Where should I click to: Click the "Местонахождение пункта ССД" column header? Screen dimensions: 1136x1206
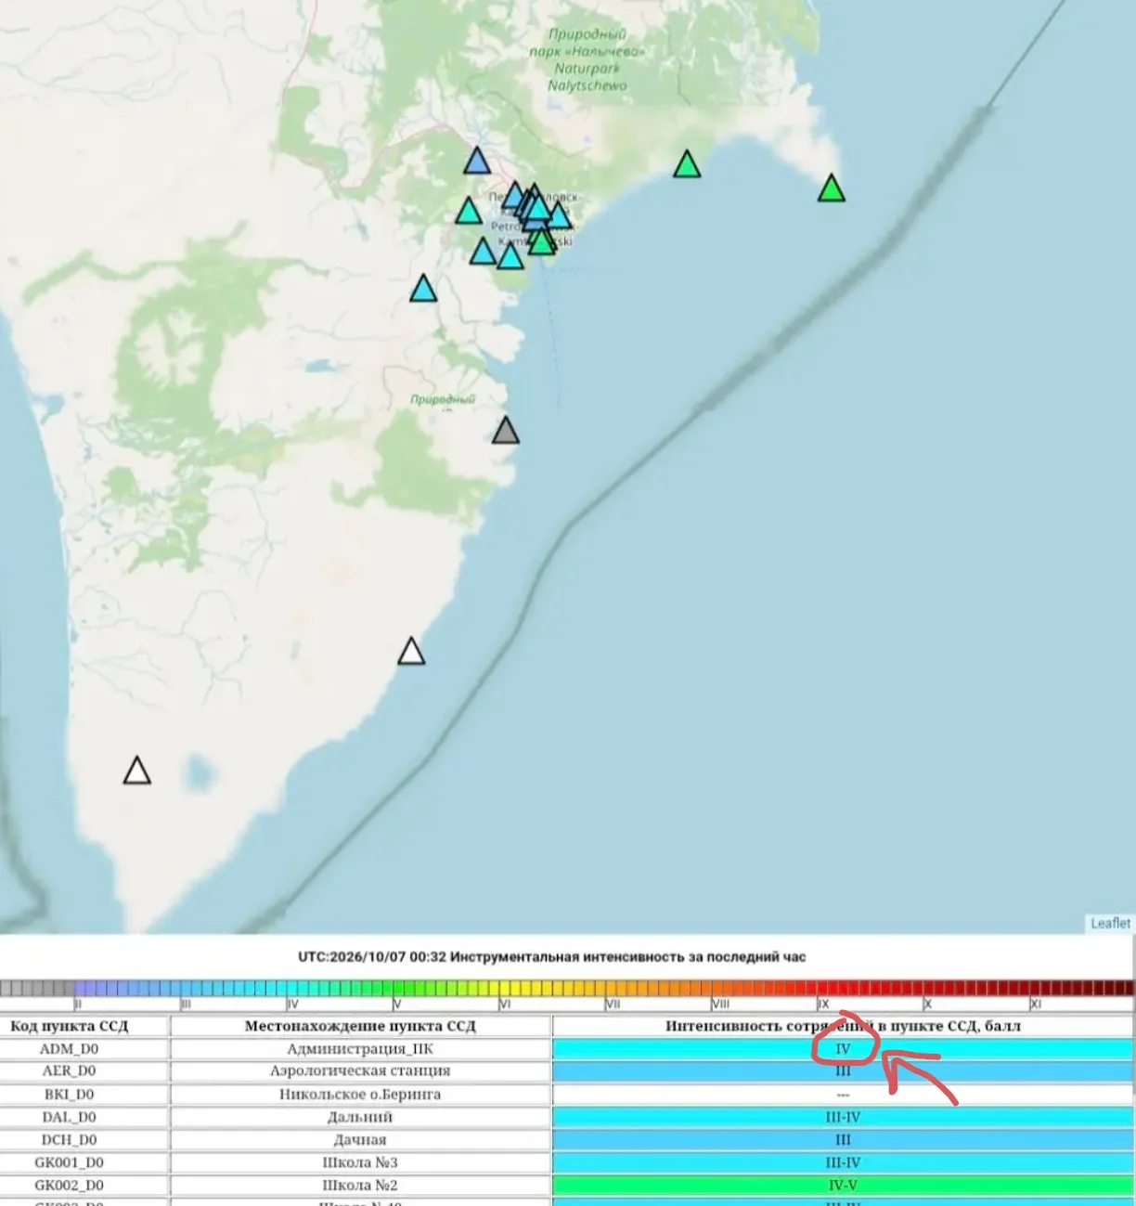coord(360,1026)
